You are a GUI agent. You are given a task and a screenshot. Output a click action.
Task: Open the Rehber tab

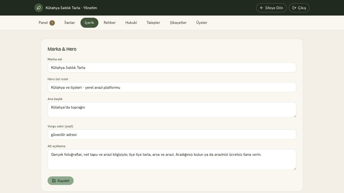(x=110, y=23)
